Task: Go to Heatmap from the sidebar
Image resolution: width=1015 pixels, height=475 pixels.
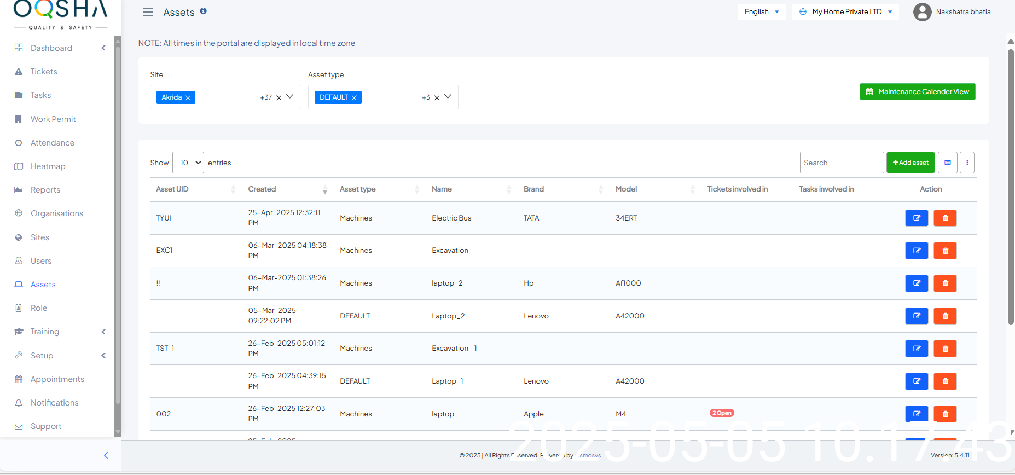Action: [x=48, y=166]
